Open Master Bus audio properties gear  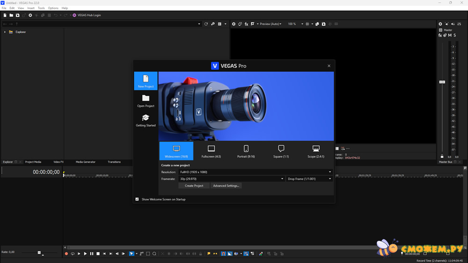point(440,24)
